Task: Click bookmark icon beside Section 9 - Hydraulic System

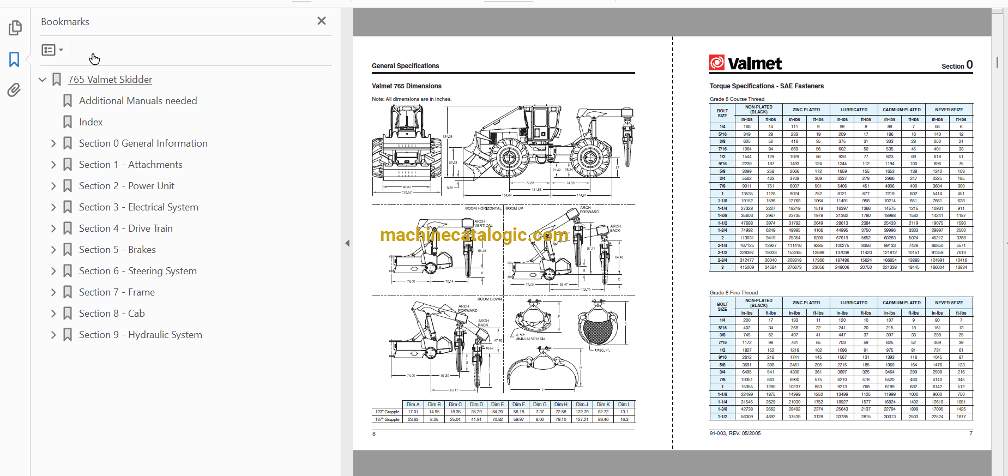Action: click(68, 335)
